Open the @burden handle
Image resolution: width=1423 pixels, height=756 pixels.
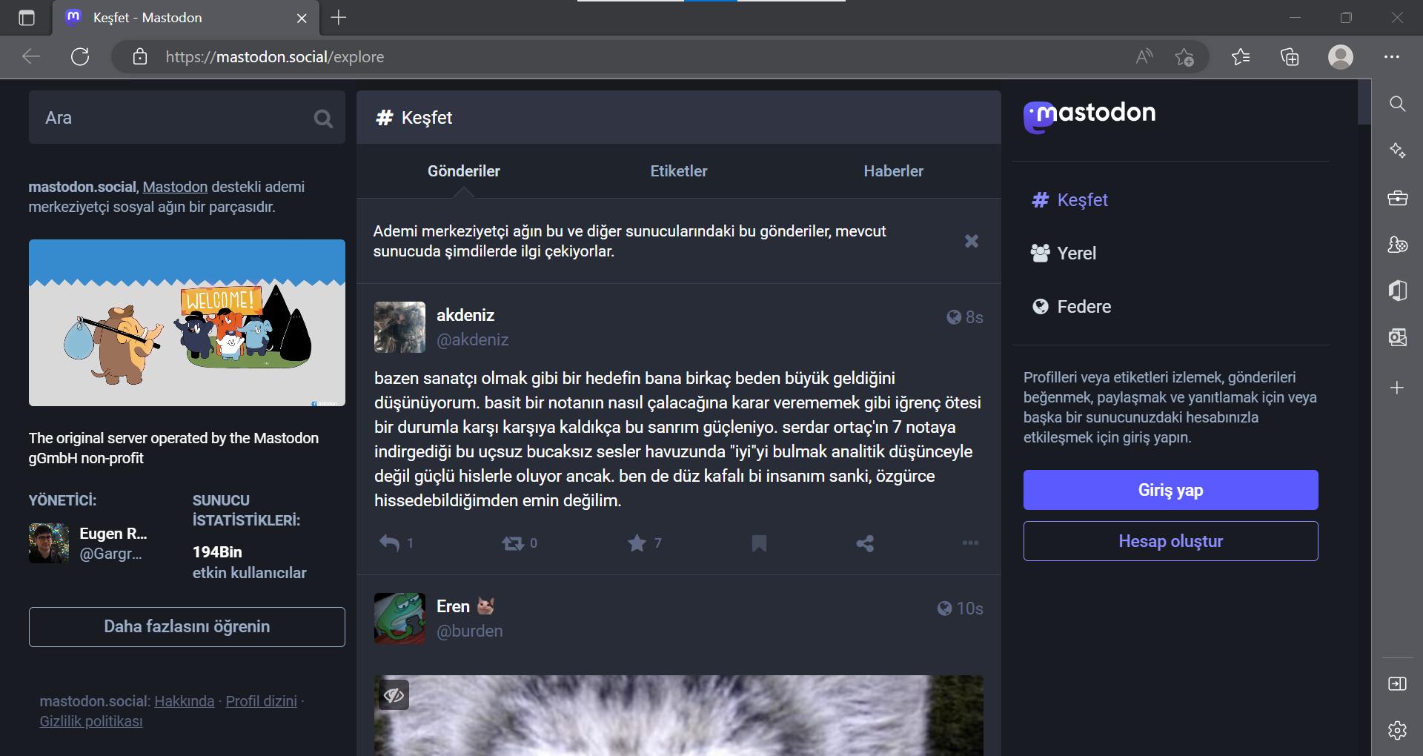(470, 631)
